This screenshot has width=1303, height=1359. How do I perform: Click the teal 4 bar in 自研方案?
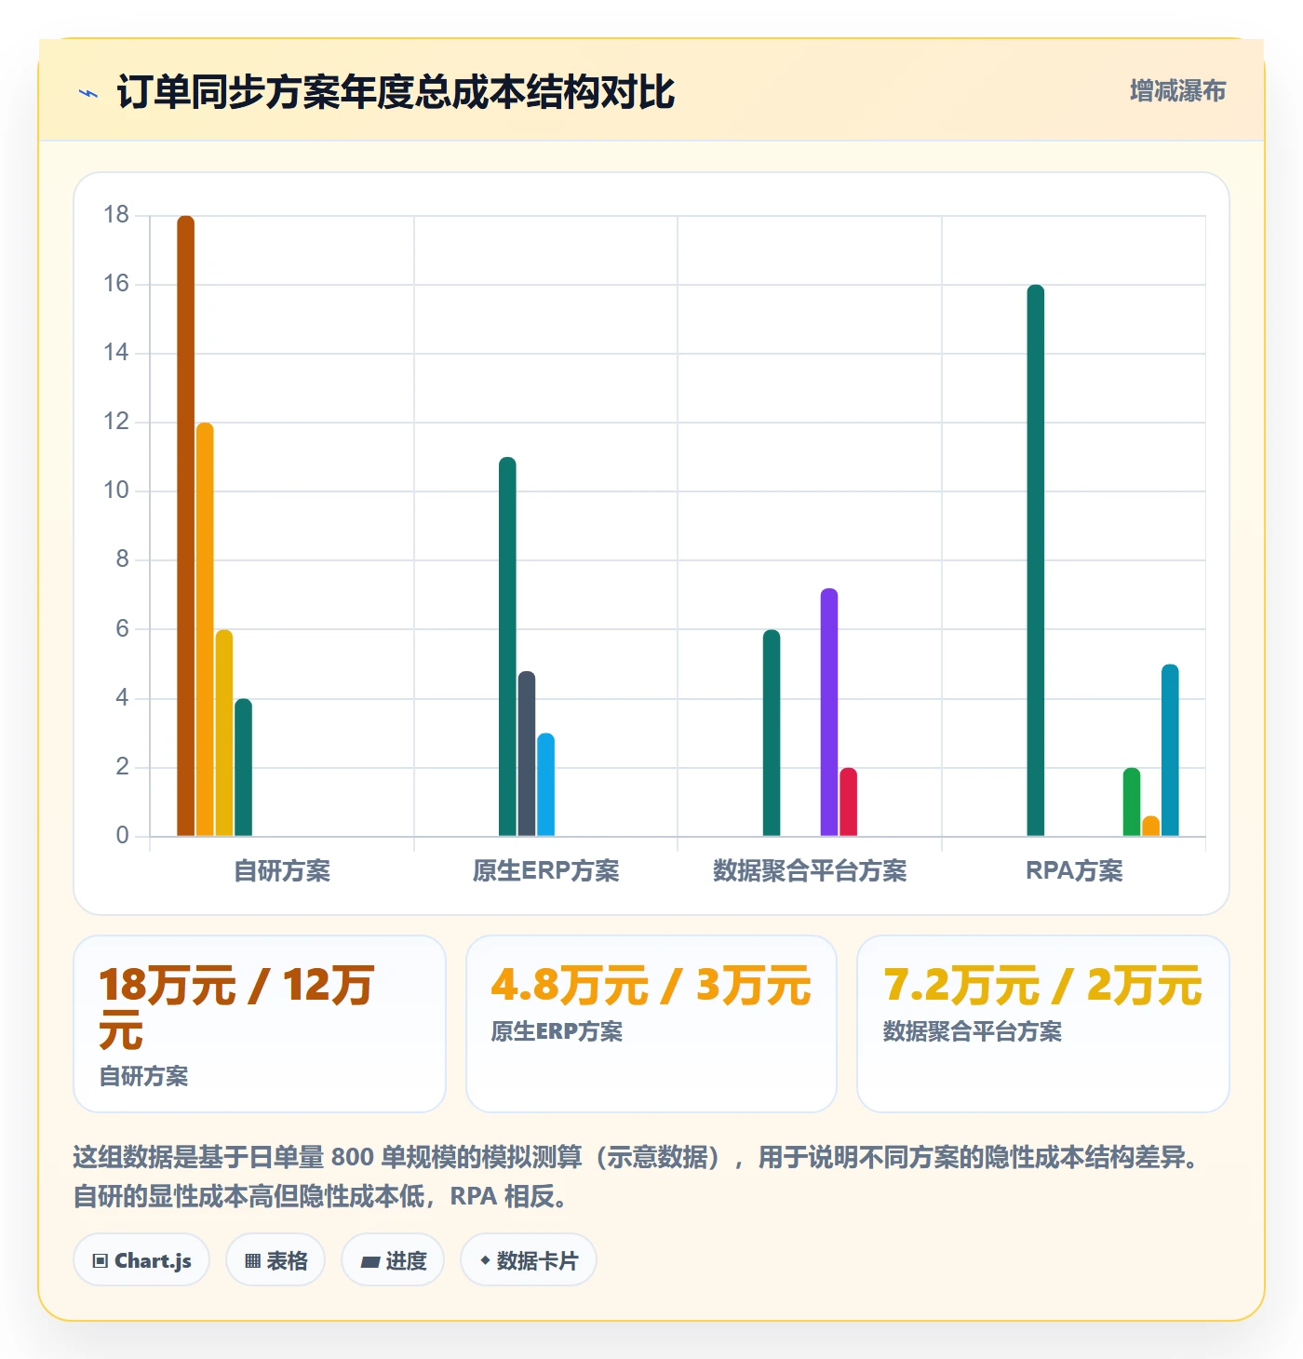point(244,767)
